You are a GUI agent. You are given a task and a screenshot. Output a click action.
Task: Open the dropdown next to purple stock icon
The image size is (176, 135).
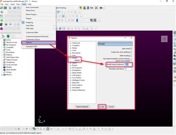19,29
